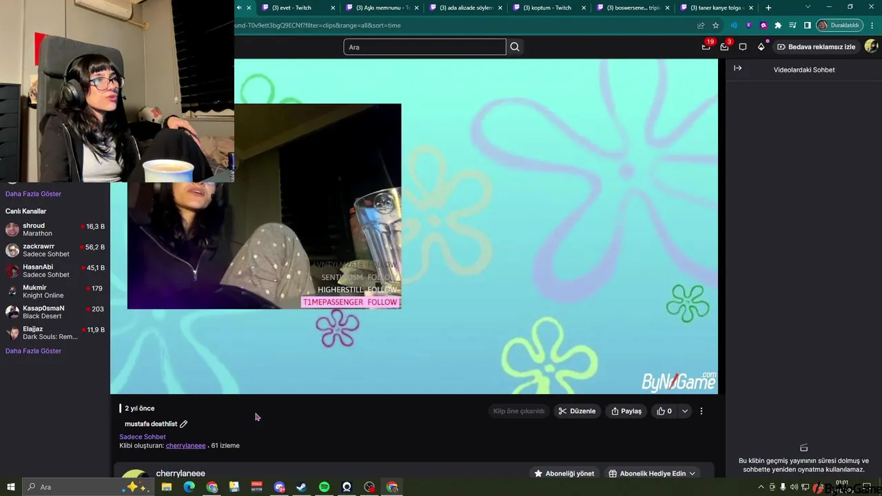This screenshot has height=496, width=882.
Task: Switch to the boswersene tab
Action: pyautogui.click(x=633, y=8)
